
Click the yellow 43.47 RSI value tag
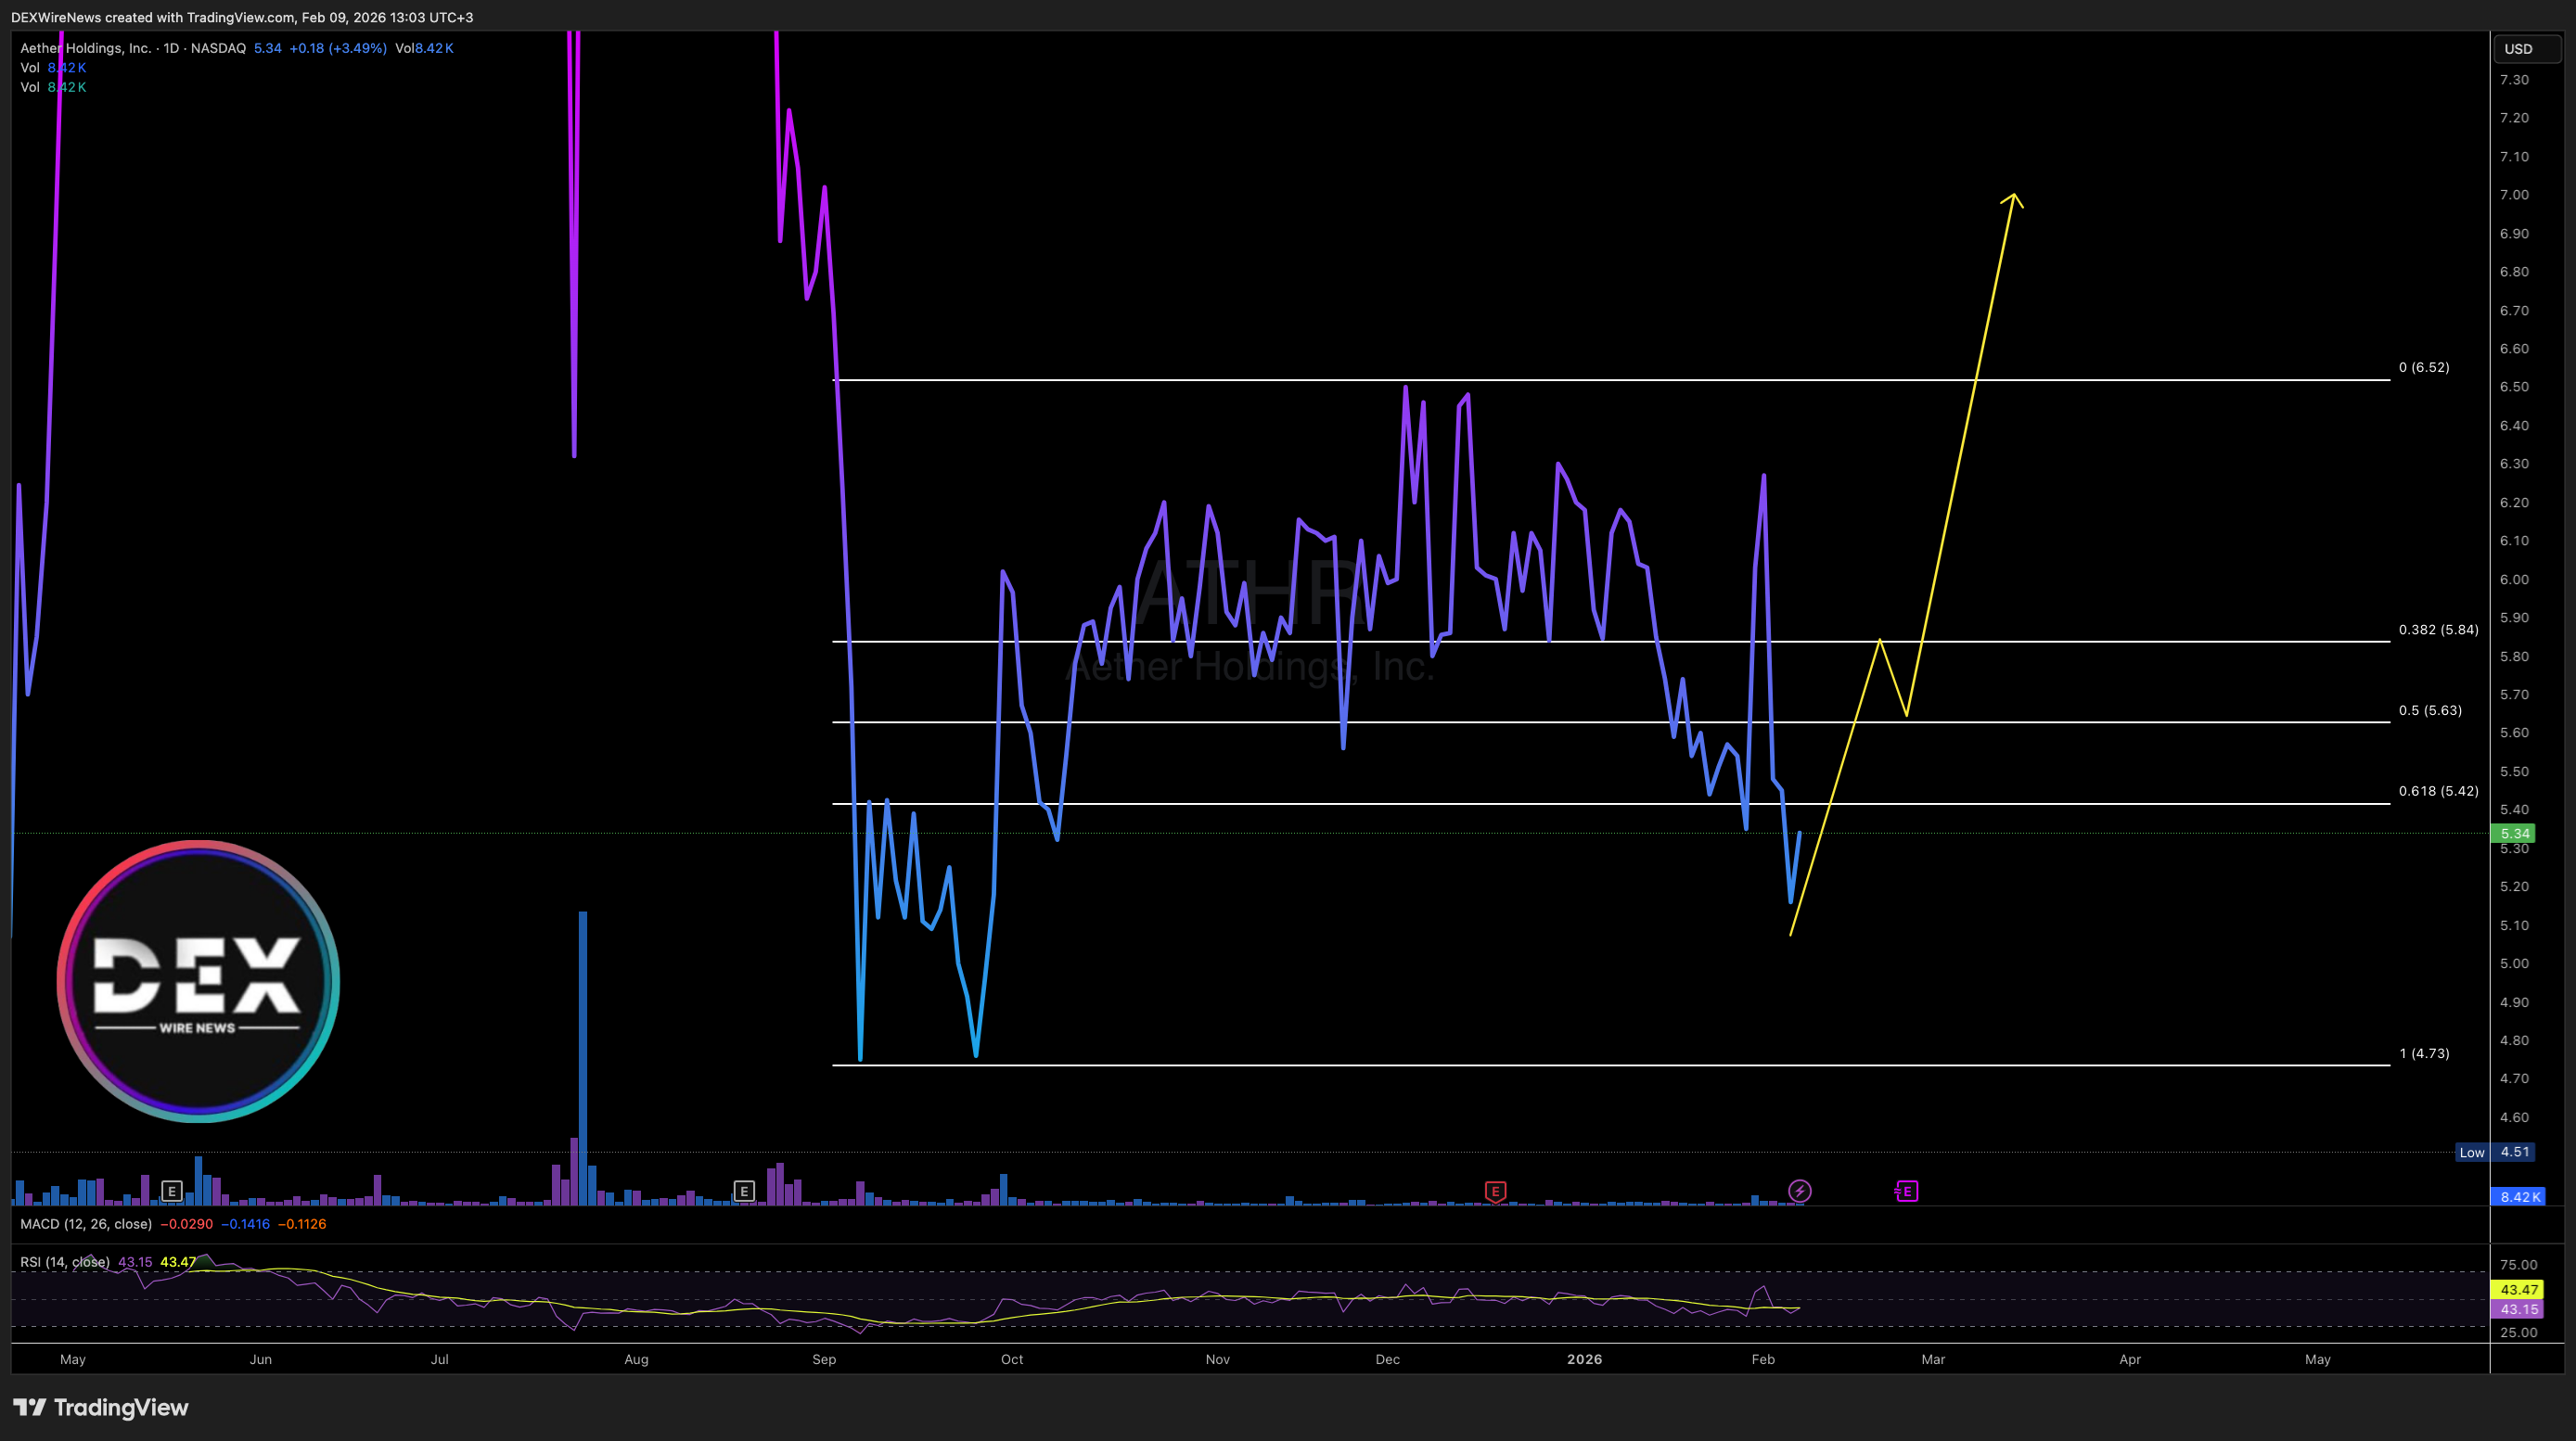click(2518, 1290)
